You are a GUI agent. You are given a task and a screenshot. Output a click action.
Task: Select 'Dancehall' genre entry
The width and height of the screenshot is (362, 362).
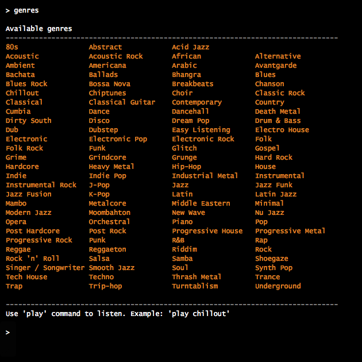(x=190, y=111)
